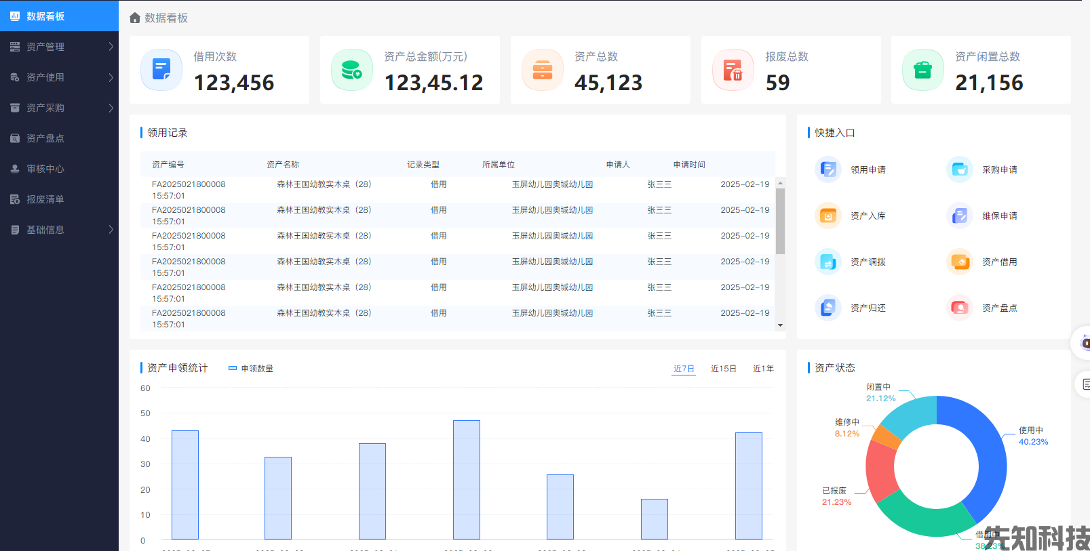The width and height of the screenshot is (1090, 551).
Task: Select the 近7日 chart range tab
Action: click(x=684, y=369)
